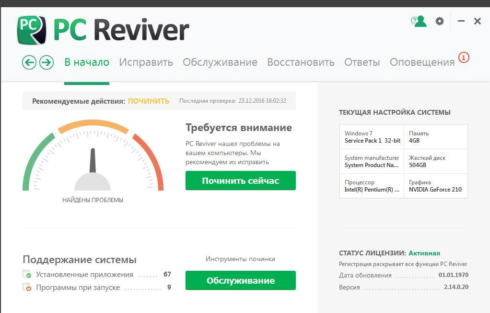
Task: Click the ПОЧИНИТЬ recommended action link
Action: point(149,101)
